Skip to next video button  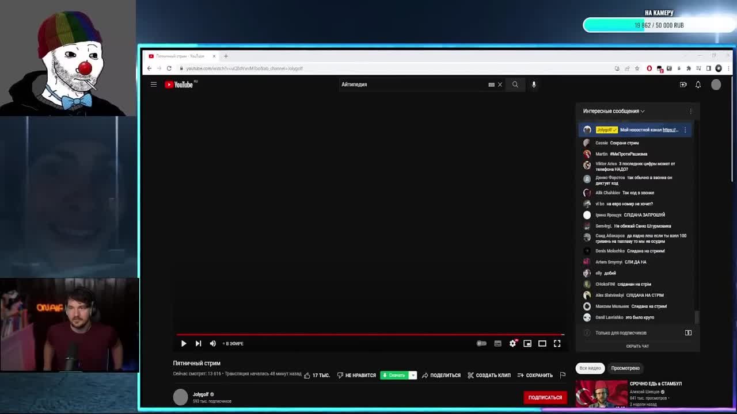coord(198,343)
